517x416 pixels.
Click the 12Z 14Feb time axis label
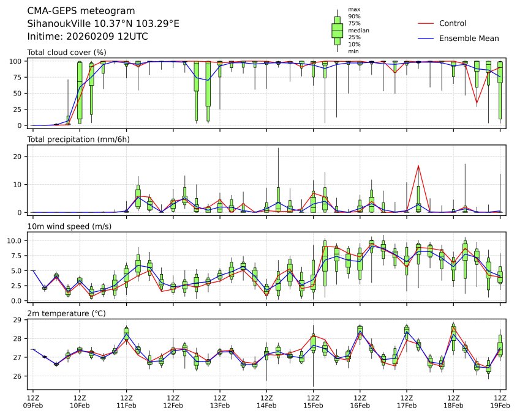click(x=266, y=401)
